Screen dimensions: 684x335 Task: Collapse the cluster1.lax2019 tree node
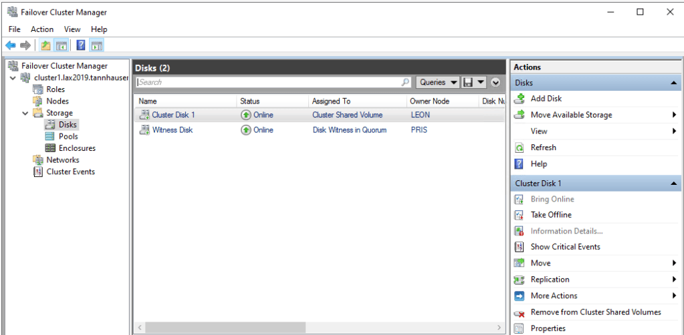[14, 78]
